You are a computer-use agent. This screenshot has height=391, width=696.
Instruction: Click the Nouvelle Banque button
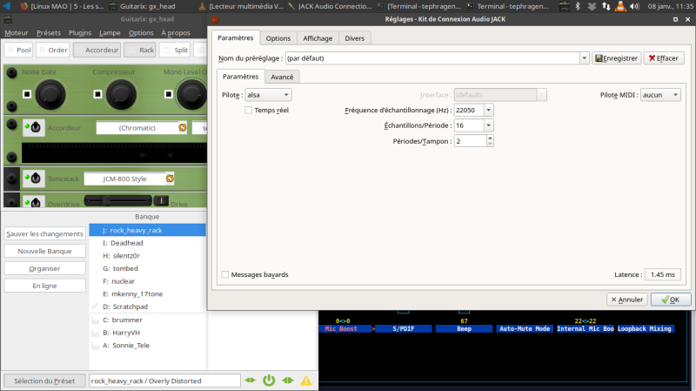click(x=45, y=251)
